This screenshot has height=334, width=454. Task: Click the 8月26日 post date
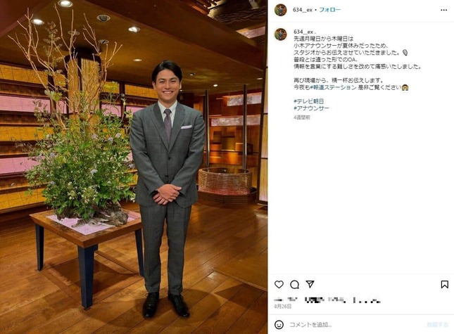[283, 307]
